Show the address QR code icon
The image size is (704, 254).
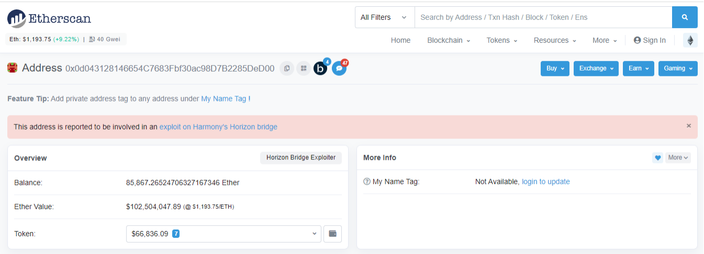(x=303, y=68)
